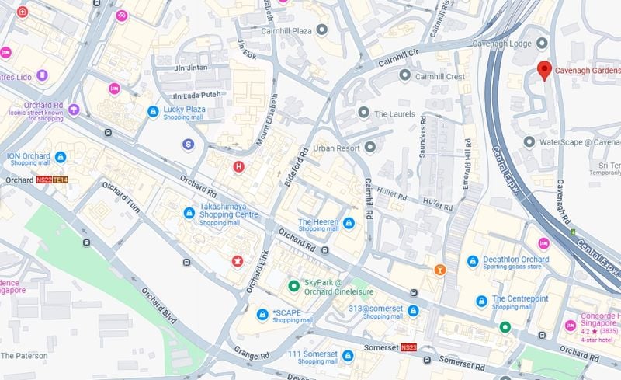The image size is (621, 380).
Task: Select the orange bar cocktail marker
Action: [x=440, y=270]
